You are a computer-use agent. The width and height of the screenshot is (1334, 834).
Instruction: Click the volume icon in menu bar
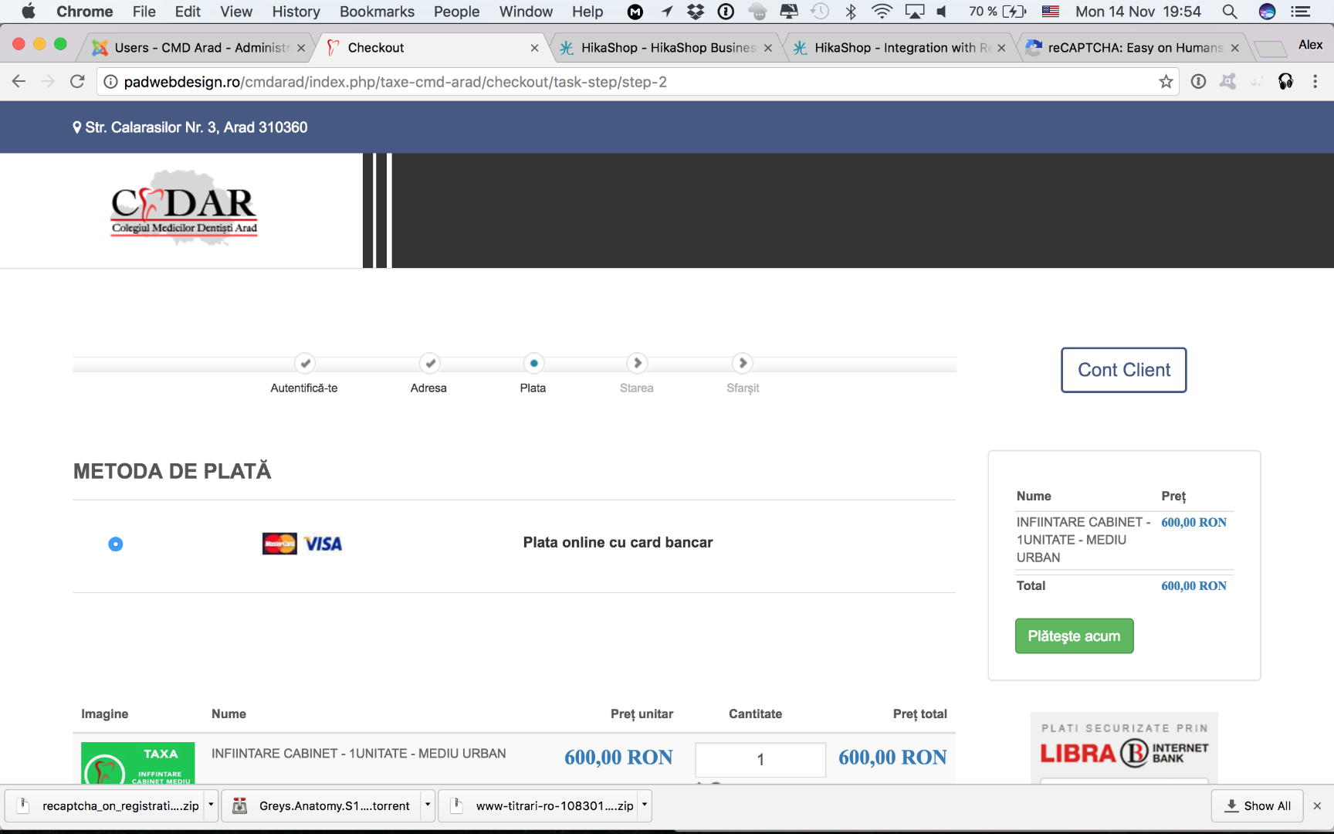(x=942, y=12)
